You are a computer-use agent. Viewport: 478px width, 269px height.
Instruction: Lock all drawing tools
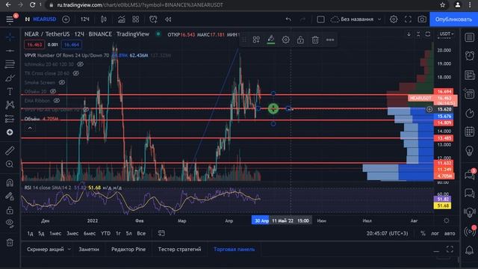click(10, 210)
